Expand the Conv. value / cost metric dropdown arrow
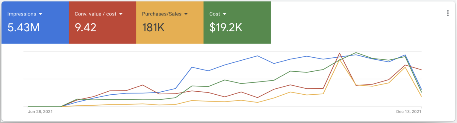457x123 pixels. coord(121,14)
